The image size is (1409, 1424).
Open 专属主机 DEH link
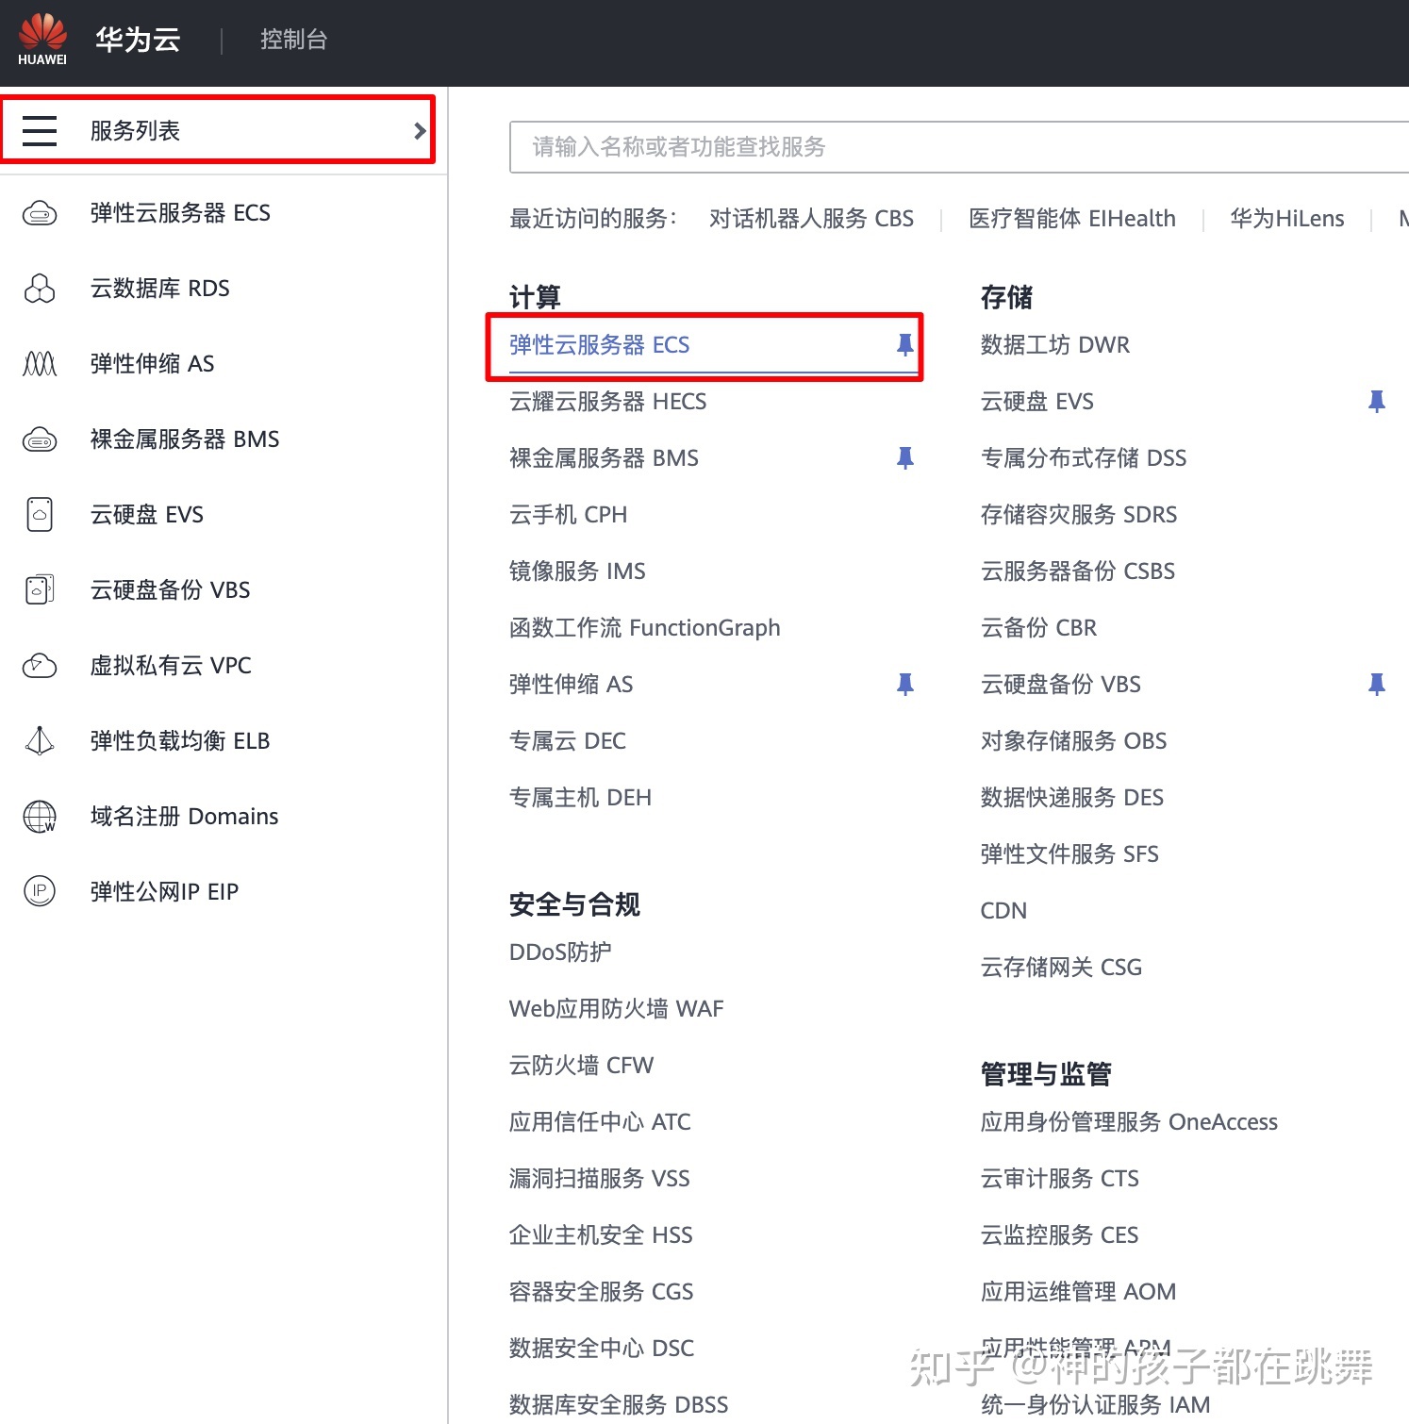[581, 798]
